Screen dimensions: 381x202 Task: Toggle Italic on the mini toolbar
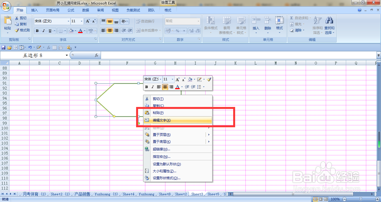[152, 87]
